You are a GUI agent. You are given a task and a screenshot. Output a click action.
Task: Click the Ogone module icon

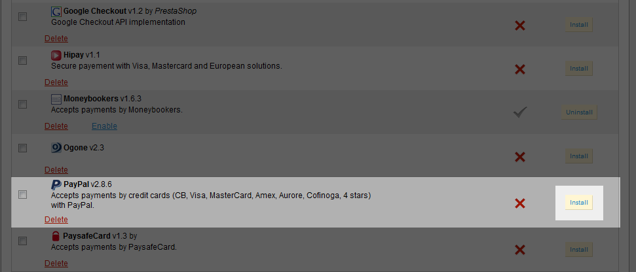(56, 148)
